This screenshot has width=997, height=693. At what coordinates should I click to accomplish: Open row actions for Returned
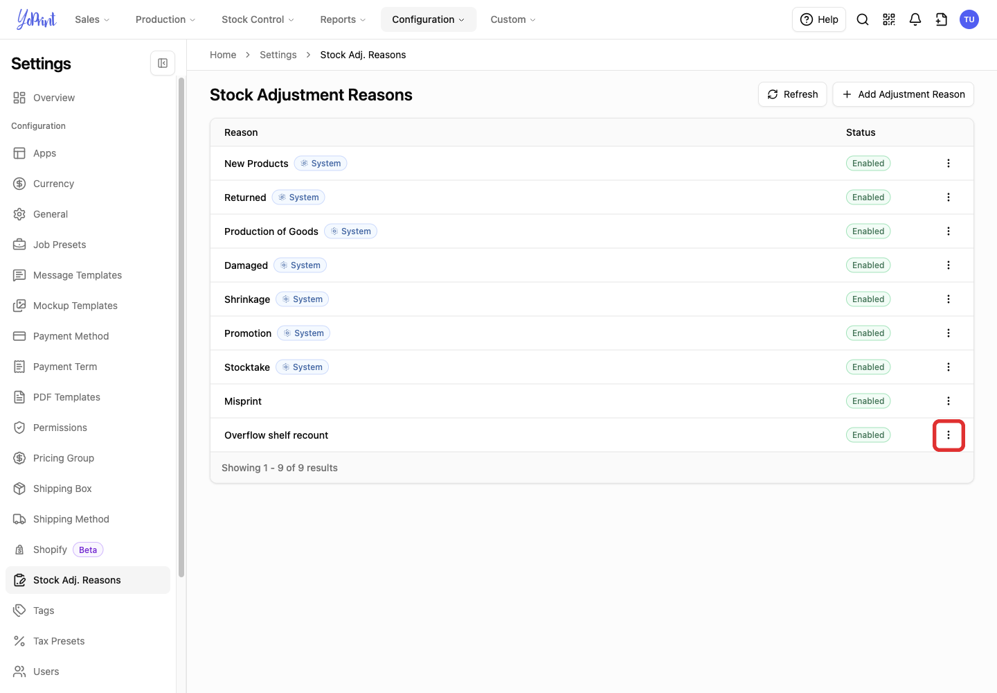pyautogui.click(x=949, y=198)
